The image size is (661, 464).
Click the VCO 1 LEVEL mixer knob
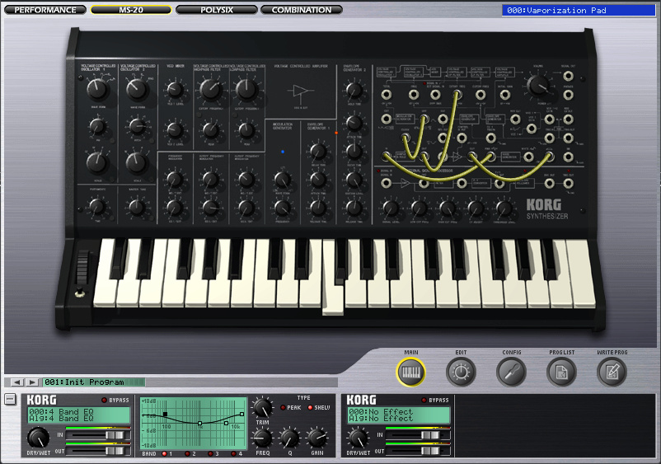(175, 90)
